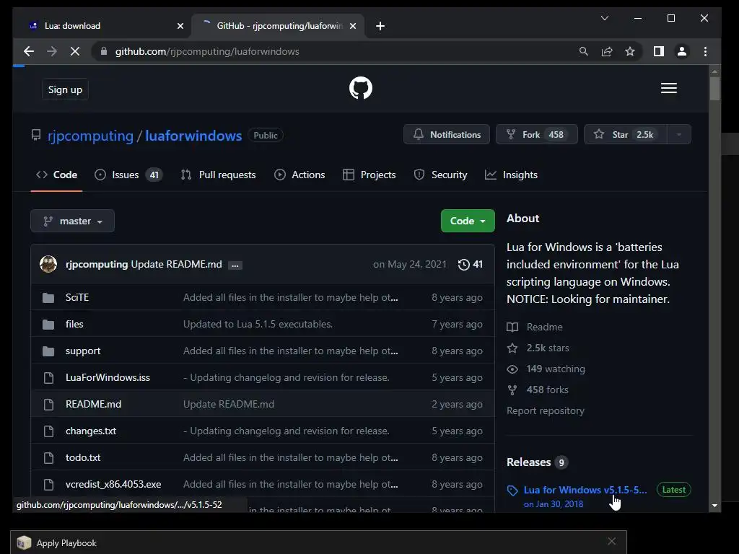
Task: Stop page loading with X button
Action: 75,51
